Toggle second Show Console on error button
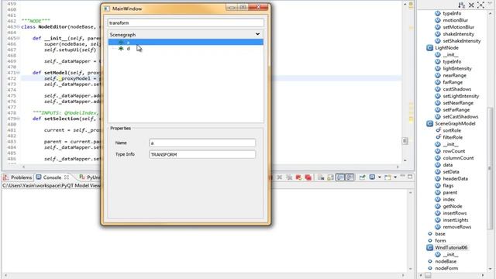496x279 pixels. [x=350, y=177]
